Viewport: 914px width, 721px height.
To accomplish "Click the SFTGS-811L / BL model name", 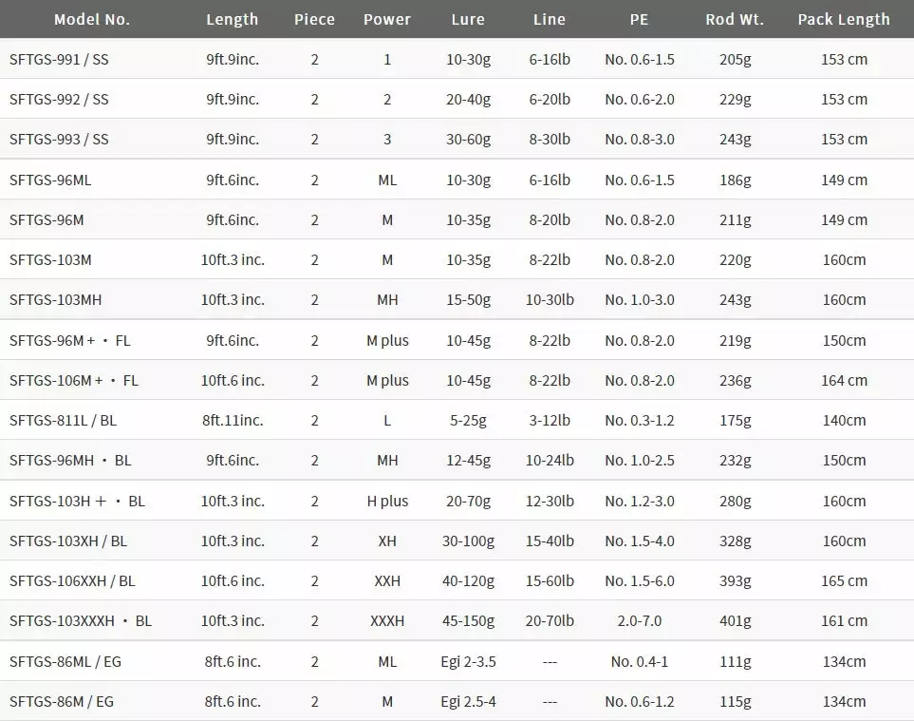I will pyautogui.click(x=63, y=420).
